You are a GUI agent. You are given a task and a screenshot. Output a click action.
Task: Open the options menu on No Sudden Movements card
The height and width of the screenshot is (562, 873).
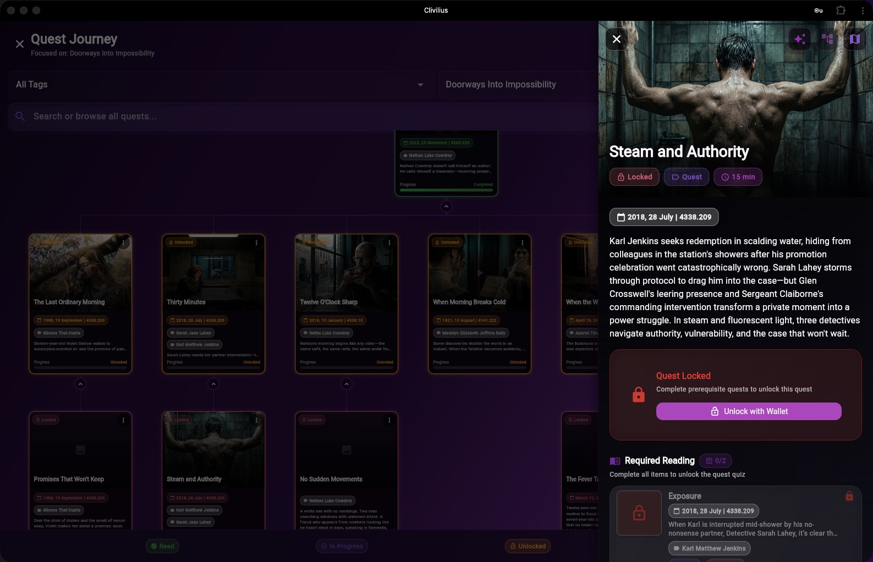[x=389, y=420]
